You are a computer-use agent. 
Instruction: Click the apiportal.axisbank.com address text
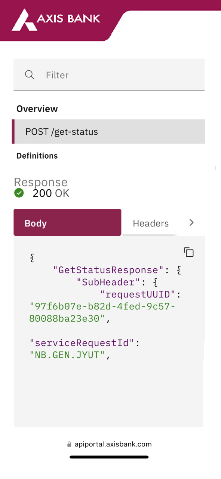coord(113,445)
